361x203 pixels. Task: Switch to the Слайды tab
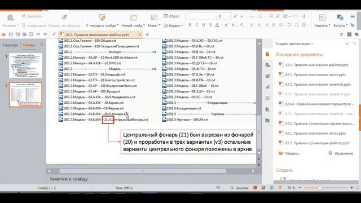[x=29, y=45]
